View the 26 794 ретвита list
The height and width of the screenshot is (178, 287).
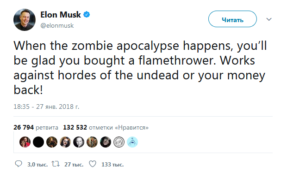pos(36,127)
